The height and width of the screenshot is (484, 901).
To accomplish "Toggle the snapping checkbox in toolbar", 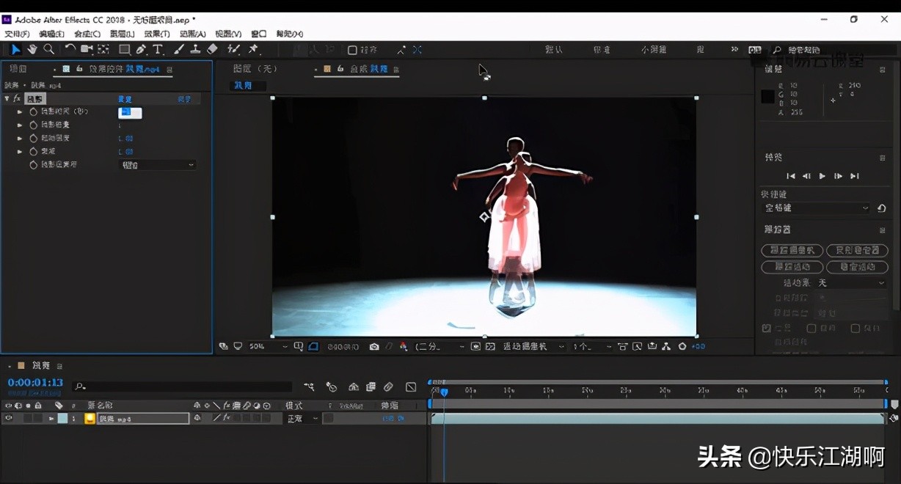I will pos(352,50).
